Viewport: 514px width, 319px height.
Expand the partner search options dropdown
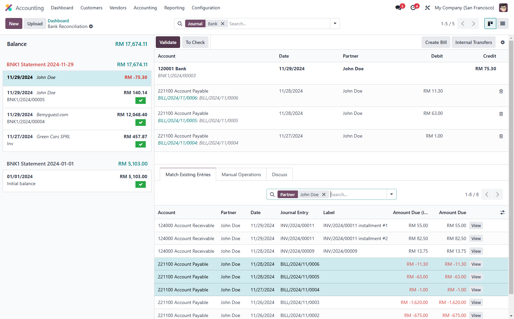pos(392,194)
